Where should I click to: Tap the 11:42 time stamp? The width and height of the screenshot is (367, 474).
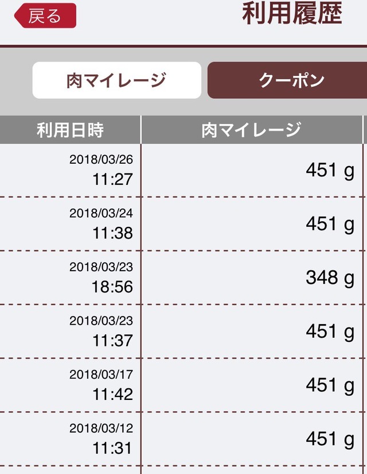(x=112, y=394)
